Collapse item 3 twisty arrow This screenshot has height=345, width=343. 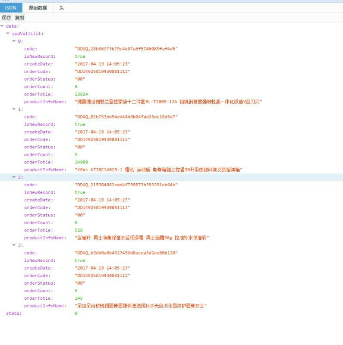click(14, 245)
